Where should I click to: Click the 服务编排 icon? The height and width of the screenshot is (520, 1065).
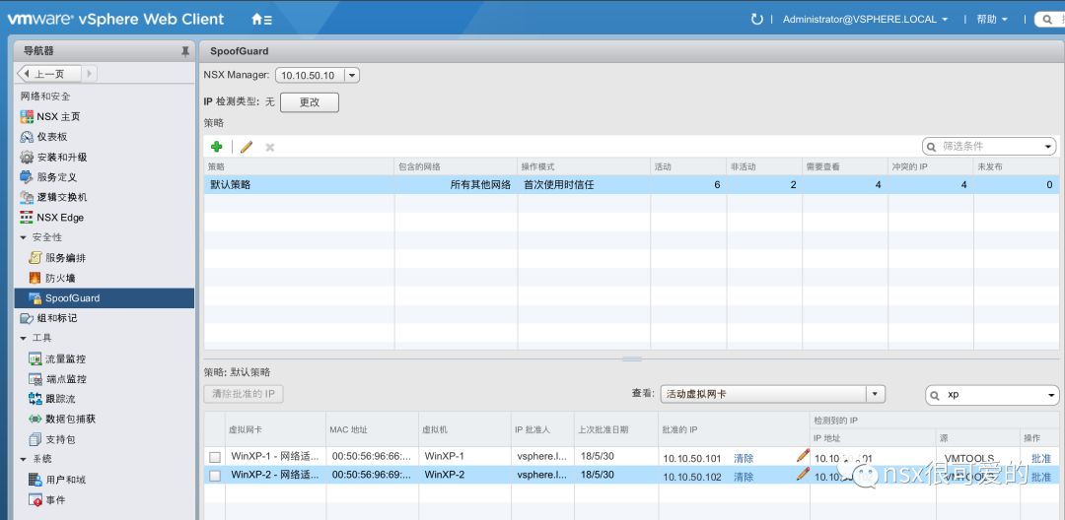[35, 258]
